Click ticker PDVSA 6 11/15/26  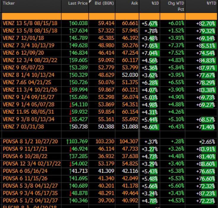pos(25,178)
